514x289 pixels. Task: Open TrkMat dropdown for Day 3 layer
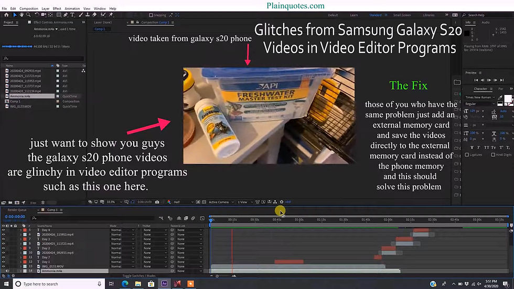[x=155, y=239]
